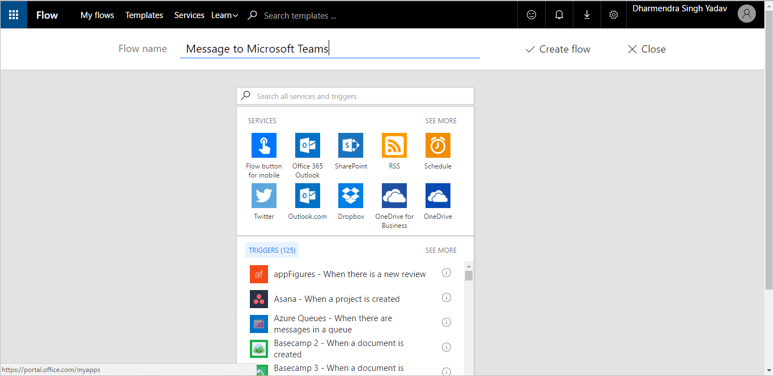The width and height of the screenshot is (774, 376).
Task: Show info for Asana trigger
Action: [446, 297]
